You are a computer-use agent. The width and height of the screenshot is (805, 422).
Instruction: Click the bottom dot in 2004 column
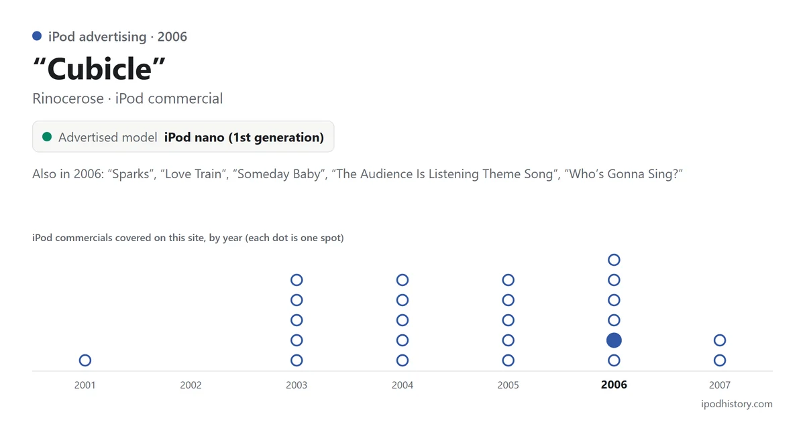402,360
